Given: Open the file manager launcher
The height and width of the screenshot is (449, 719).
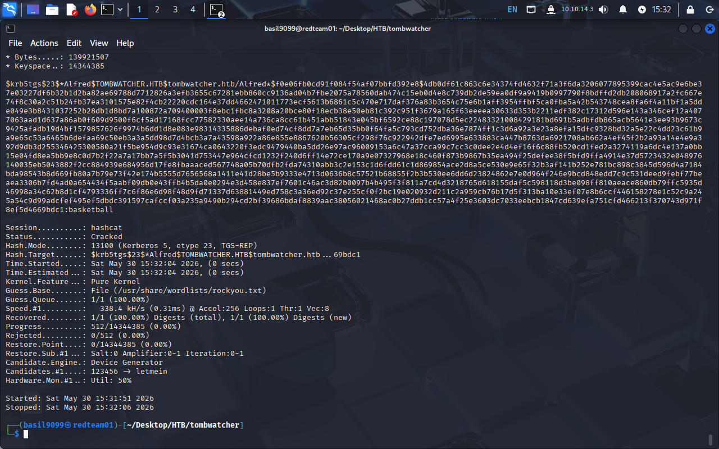Looking at the screenshot, I should coord(52,10).
